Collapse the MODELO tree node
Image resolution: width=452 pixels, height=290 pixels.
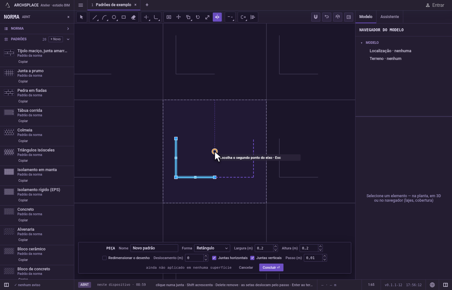coord(362,43)
